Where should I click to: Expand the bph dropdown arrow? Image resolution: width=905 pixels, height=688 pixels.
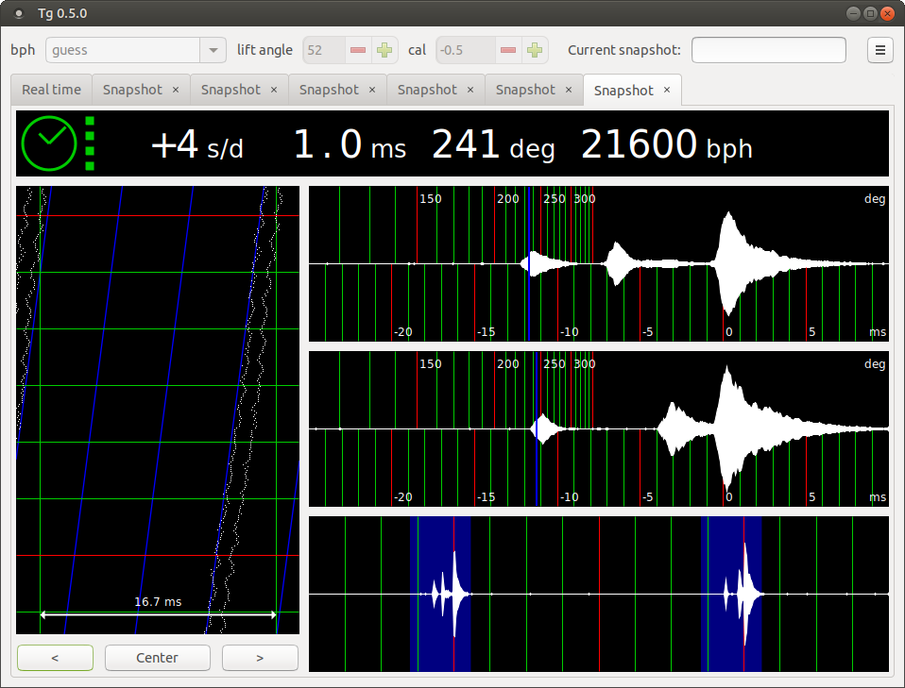(213, 50)
